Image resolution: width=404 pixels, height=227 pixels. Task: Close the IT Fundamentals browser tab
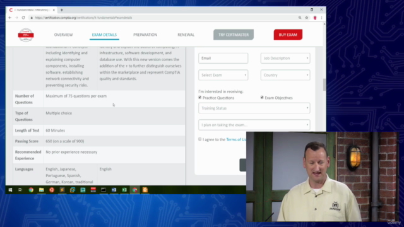coord(54,10)
